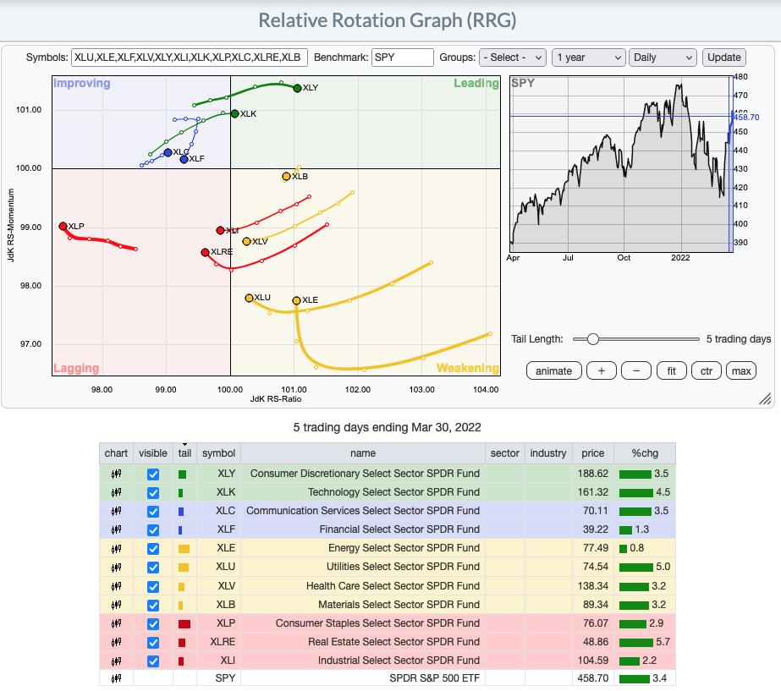781x691 pixels.
Task: Open chart icon for XLRE row
Action: click(116, 642)
